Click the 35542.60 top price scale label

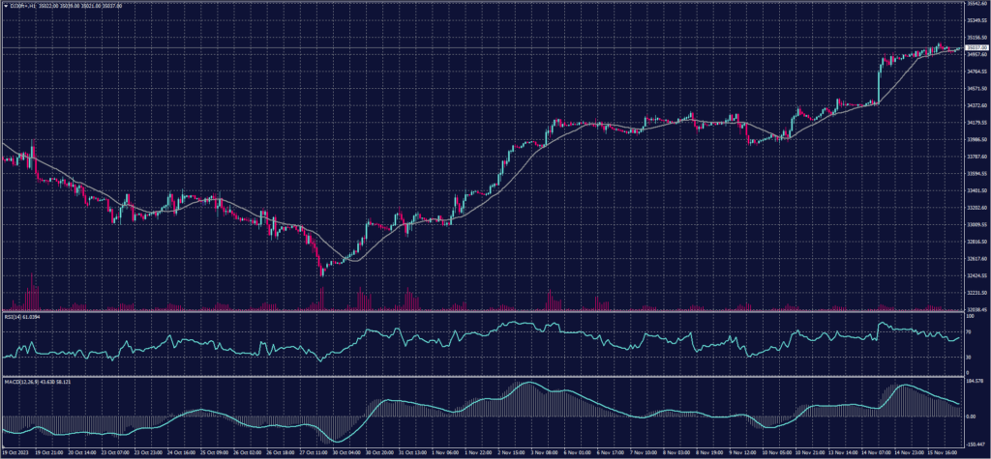pyautogui.click(x=976, y=5)
